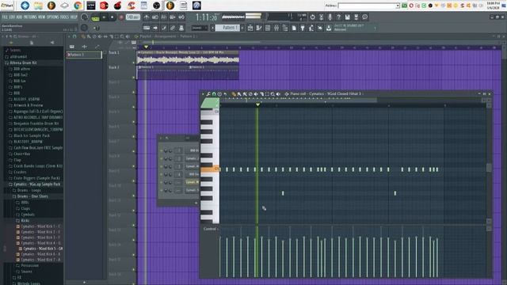507x285 pixels.
Task: Open the mixer view icon
Action: click(x=276, y=28)
